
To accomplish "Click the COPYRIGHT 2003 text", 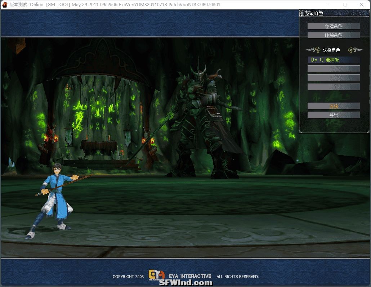I will click(128, 276).
